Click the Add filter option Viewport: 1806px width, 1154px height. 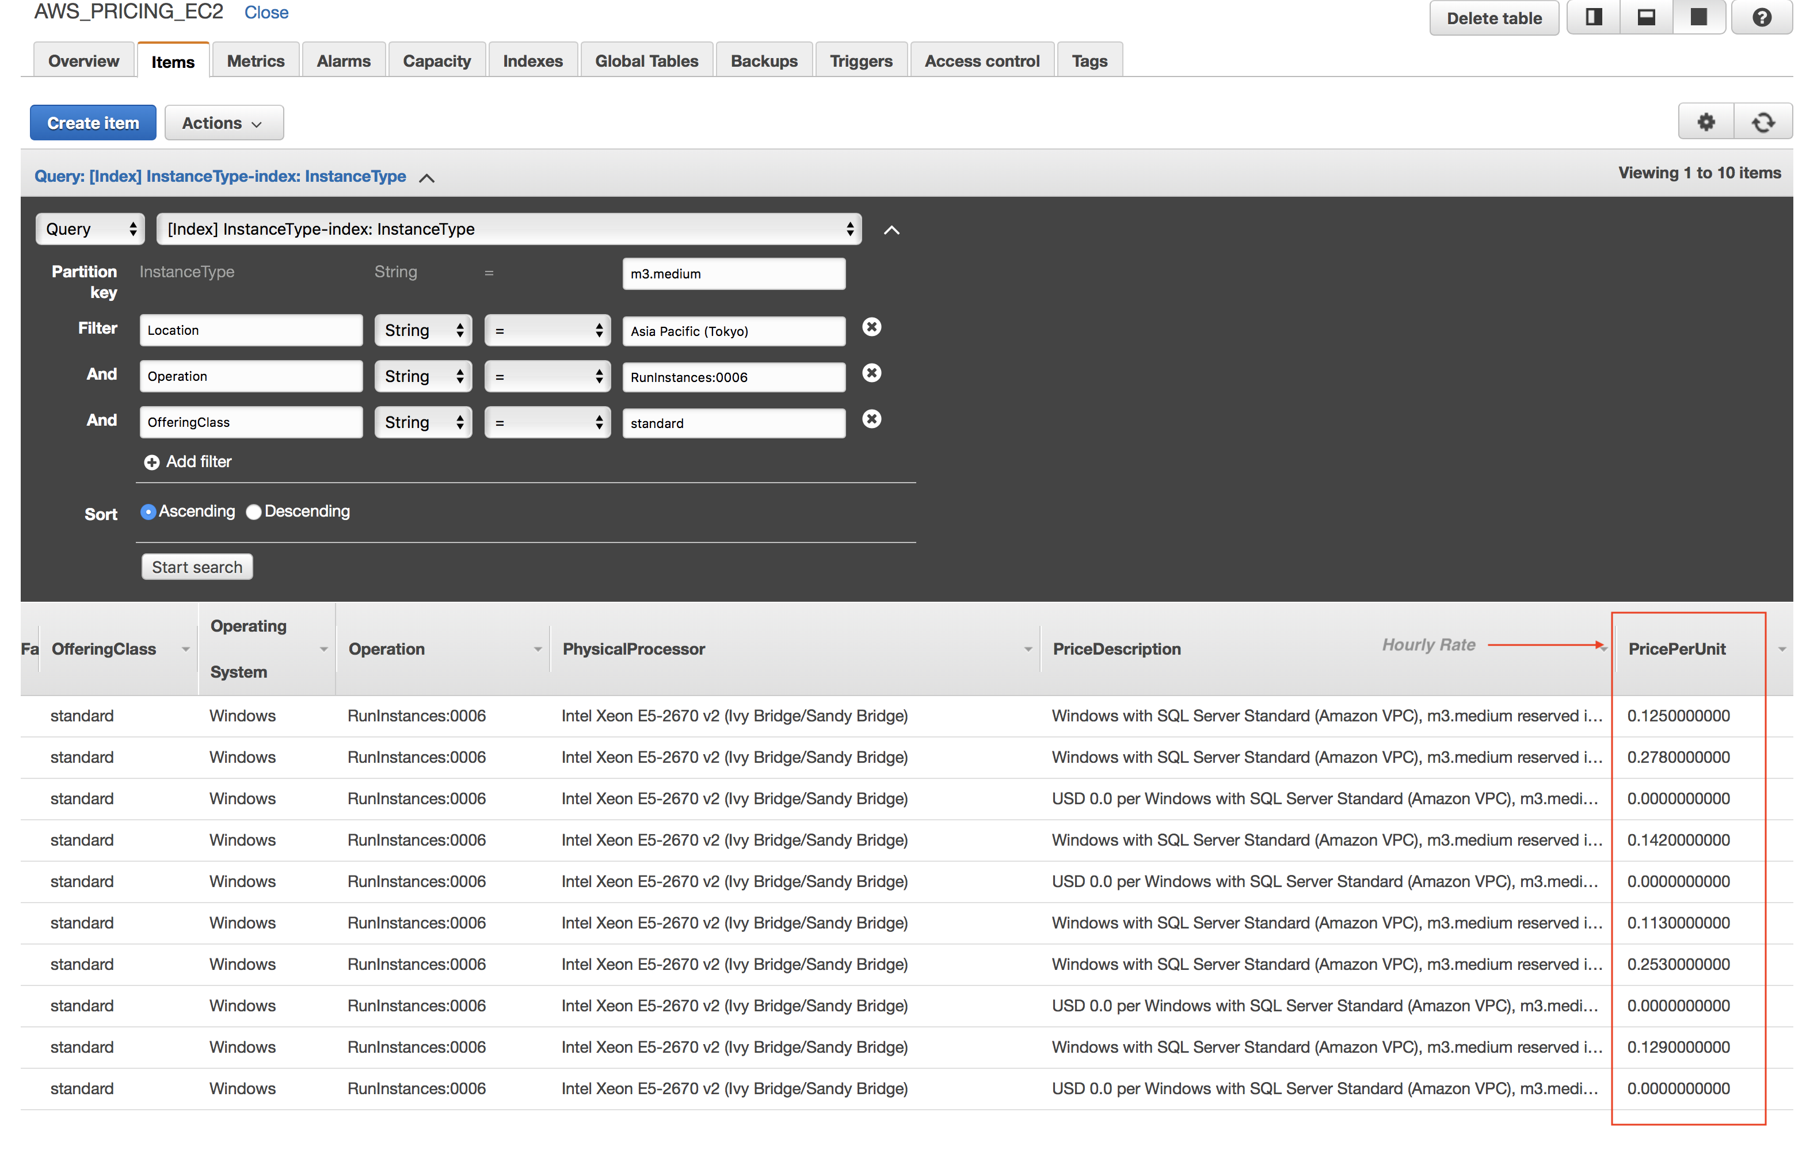(x=188, y=461)
